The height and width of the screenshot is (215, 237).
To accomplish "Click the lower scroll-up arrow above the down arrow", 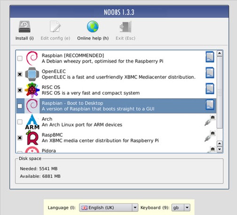I will tap(220, 143).
